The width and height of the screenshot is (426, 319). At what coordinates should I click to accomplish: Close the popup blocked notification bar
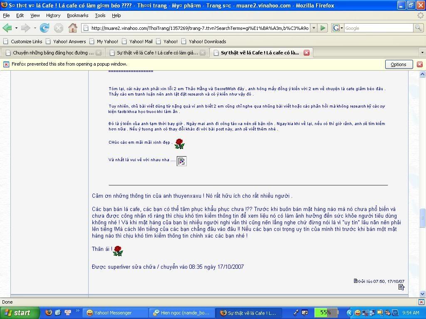419,64
